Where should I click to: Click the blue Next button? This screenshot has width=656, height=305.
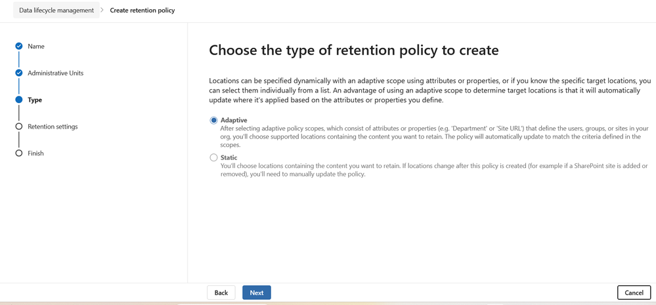tap(257, 293)
